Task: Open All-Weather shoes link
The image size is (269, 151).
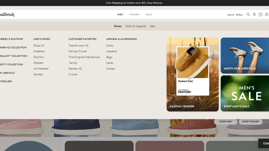Action: pyautogui.click(x=41, y=68)
